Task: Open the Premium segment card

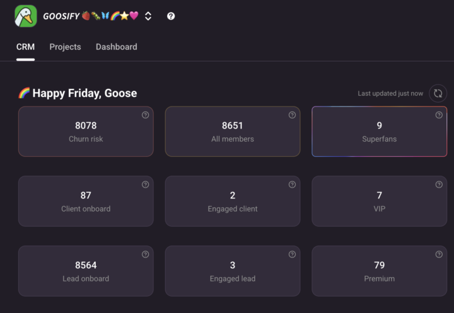Action: [x=379, y=271]
